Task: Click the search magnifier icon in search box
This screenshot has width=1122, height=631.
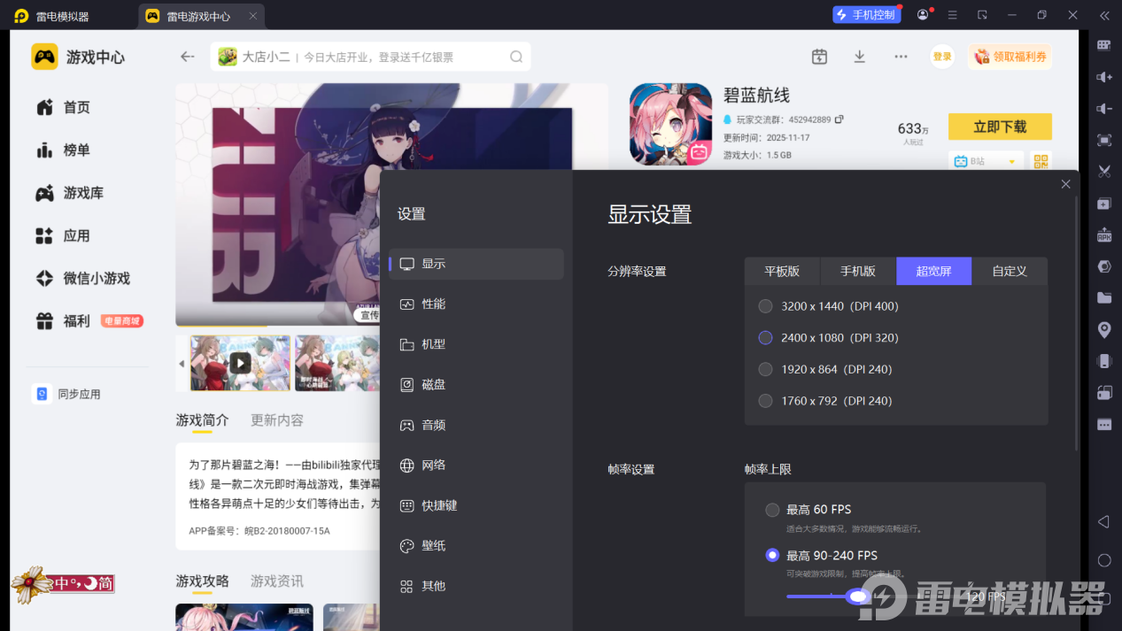Action: coord(516,57)
